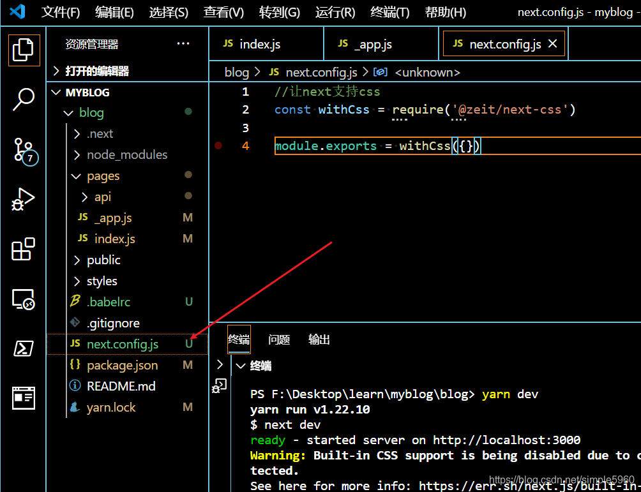
Task: Expand the node_modules folder
Action: (77, 155)
